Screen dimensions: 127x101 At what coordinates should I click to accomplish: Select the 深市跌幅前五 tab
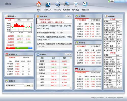95,46
